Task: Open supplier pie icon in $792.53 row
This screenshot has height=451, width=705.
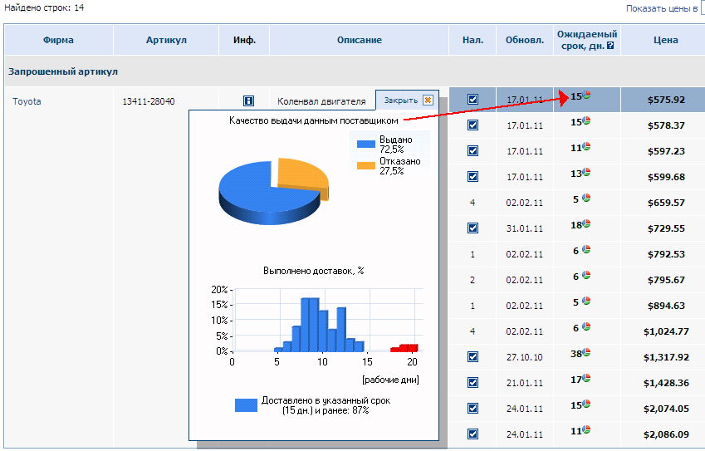Action: coord(586,249)
